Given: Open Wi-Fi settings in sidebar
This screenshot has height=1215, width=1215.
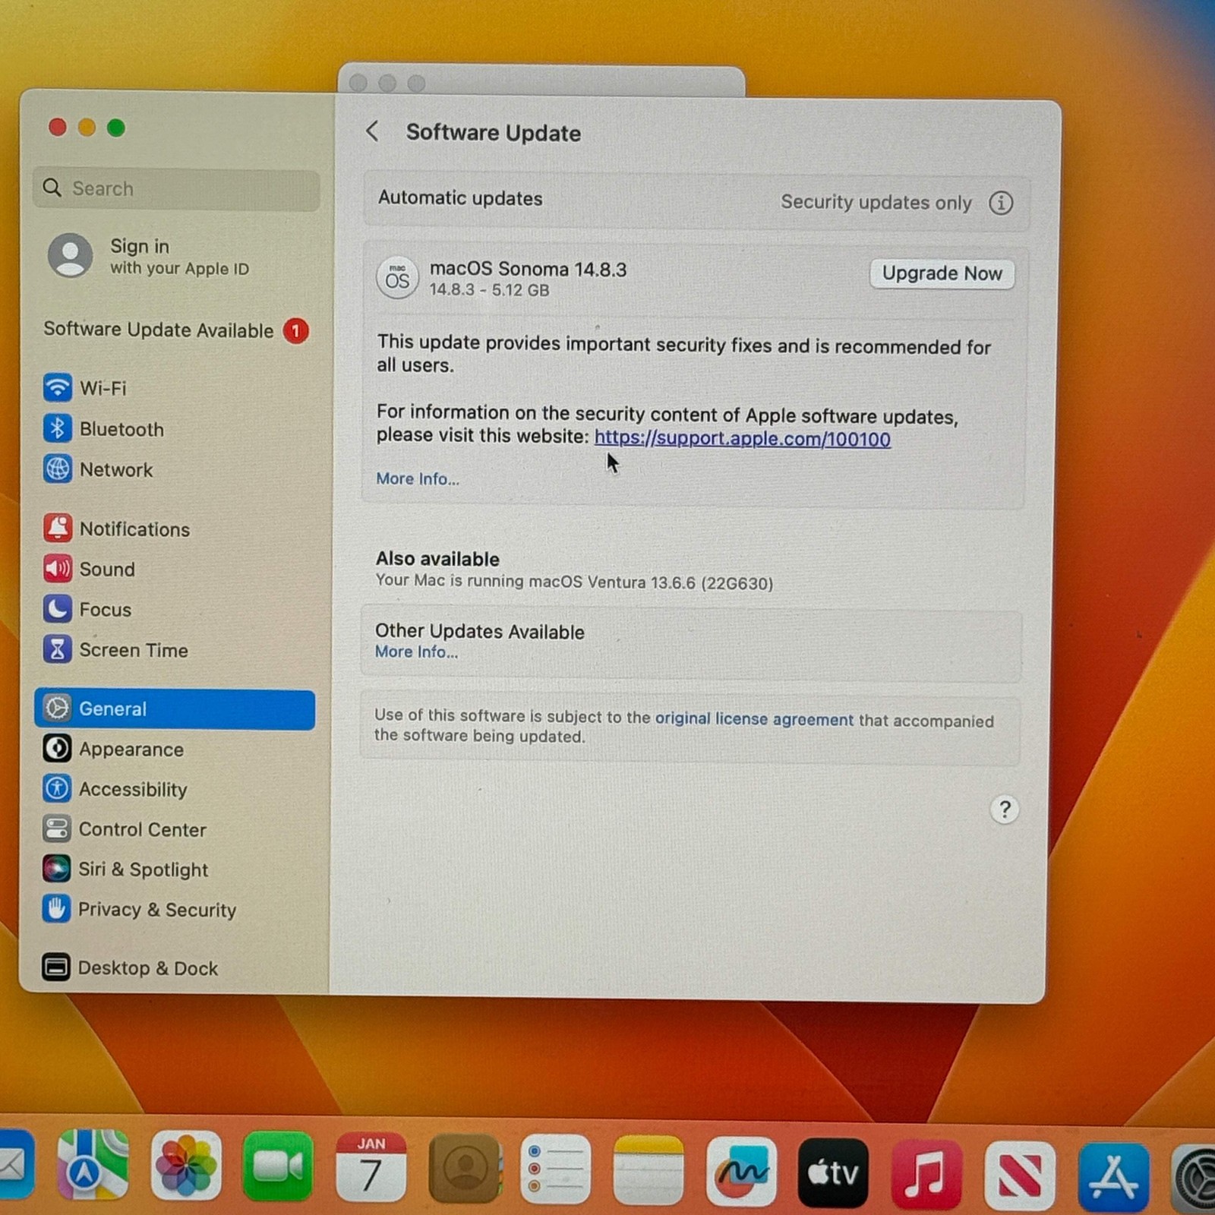Looking at the screenshot, I should [x=103, y=388].
